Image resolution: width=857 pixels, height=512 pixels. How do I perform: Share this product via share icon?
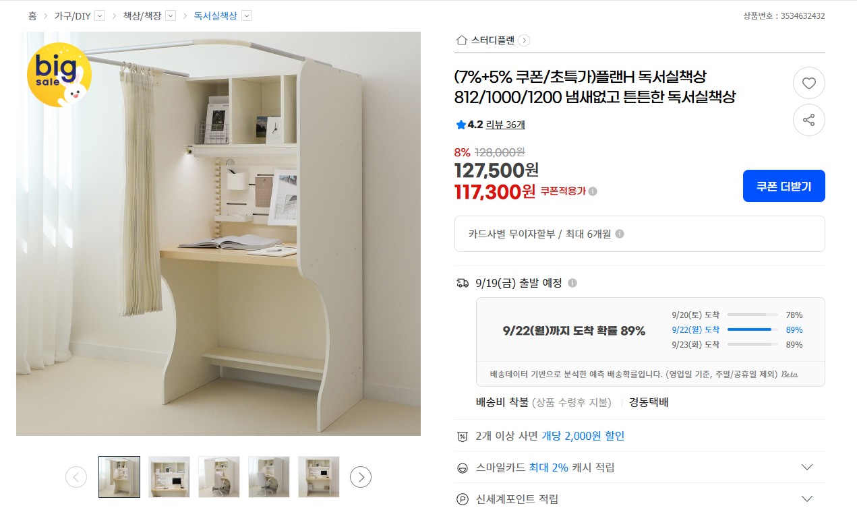point(808,120)
